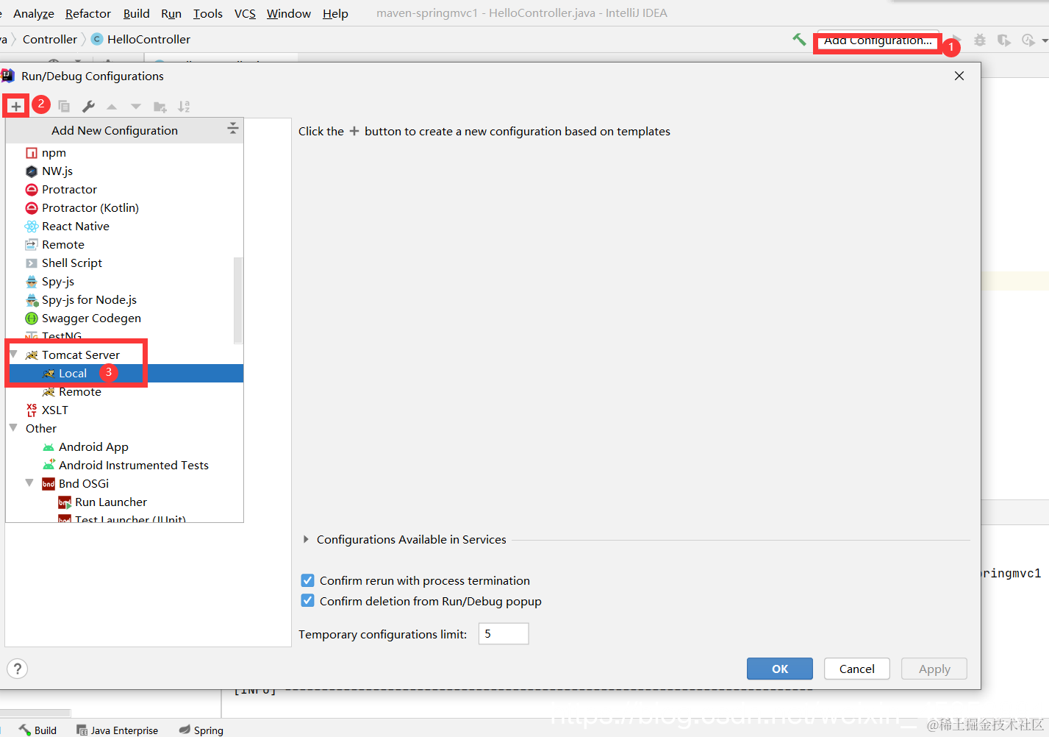
Task: Collapse the Other tree node
Action: [13, 427]
